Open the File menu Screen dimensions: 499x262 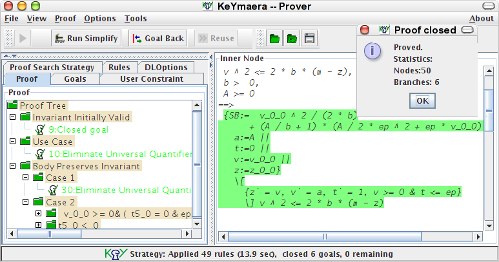12,19
